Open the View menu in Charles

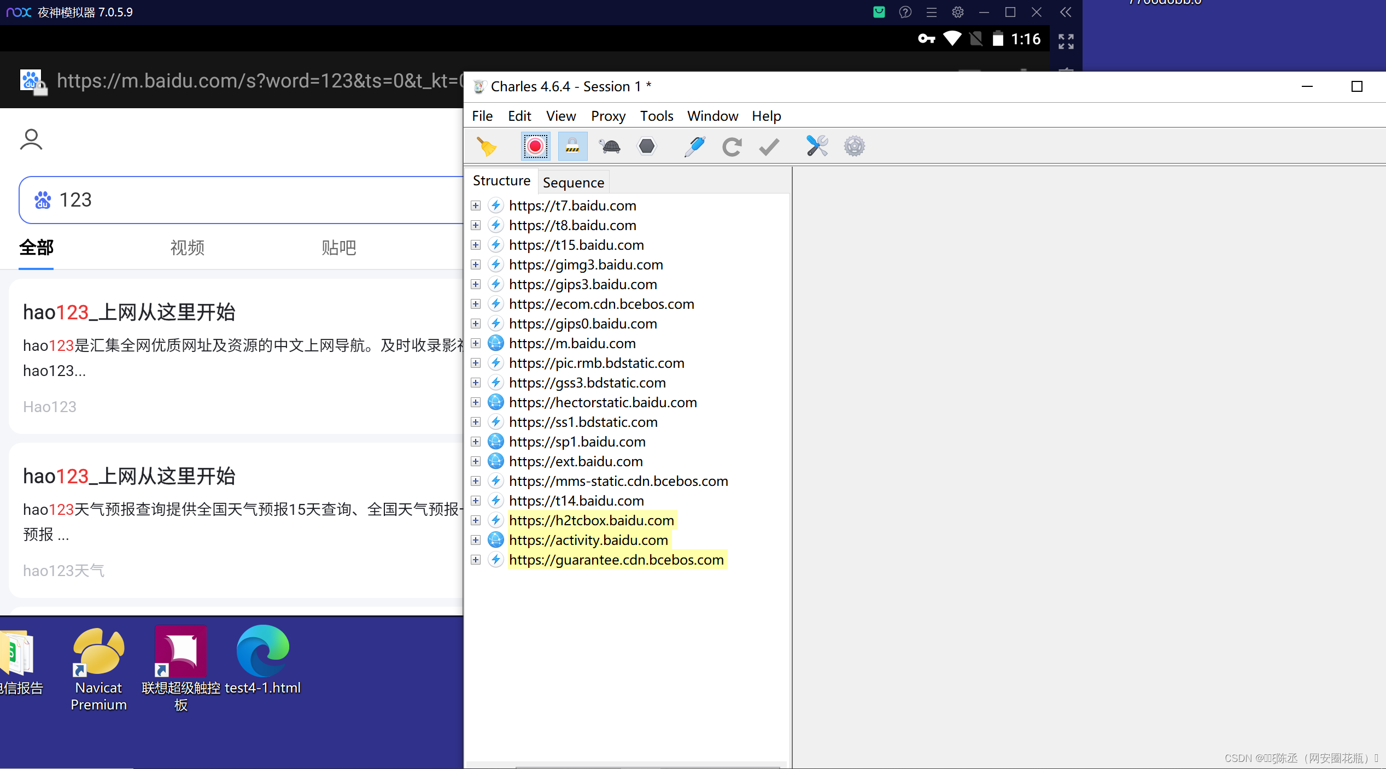coord(561,116)
